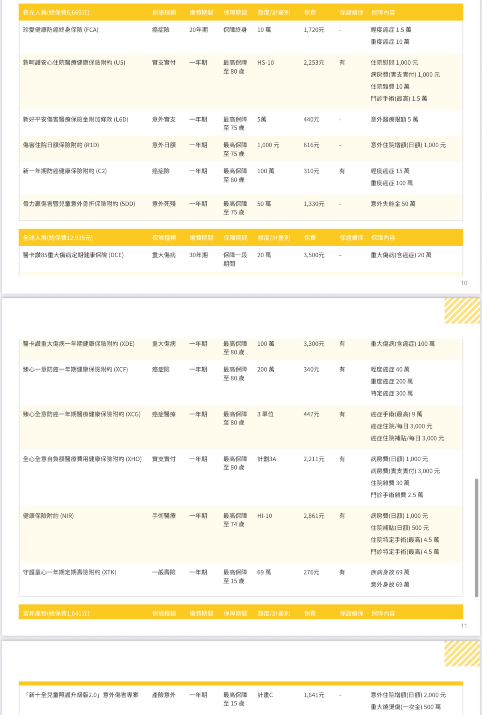The height and width of the screenshot is (715, 482).
Task: Click product name 新一年期防癌健康保險附約 (C2)
Action: pyautogui.click(x=65, y=171)
